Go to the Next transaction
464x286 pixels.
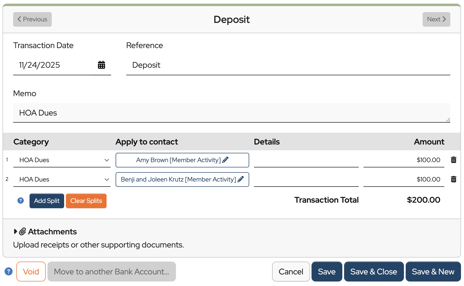(x=436, y=19)
